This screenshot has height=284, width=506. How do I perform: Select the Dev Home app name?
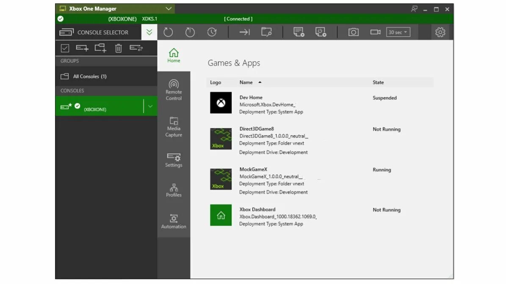tap(251, 97)
